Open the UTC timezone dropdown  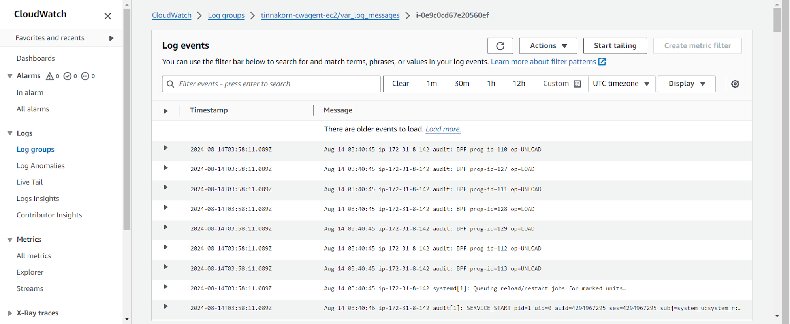(622, 84)
